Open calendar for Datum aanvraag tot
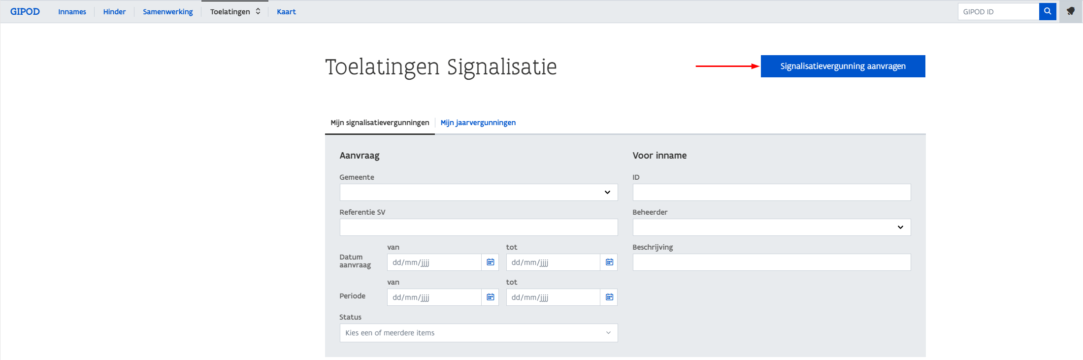 [x=609, y=262]
